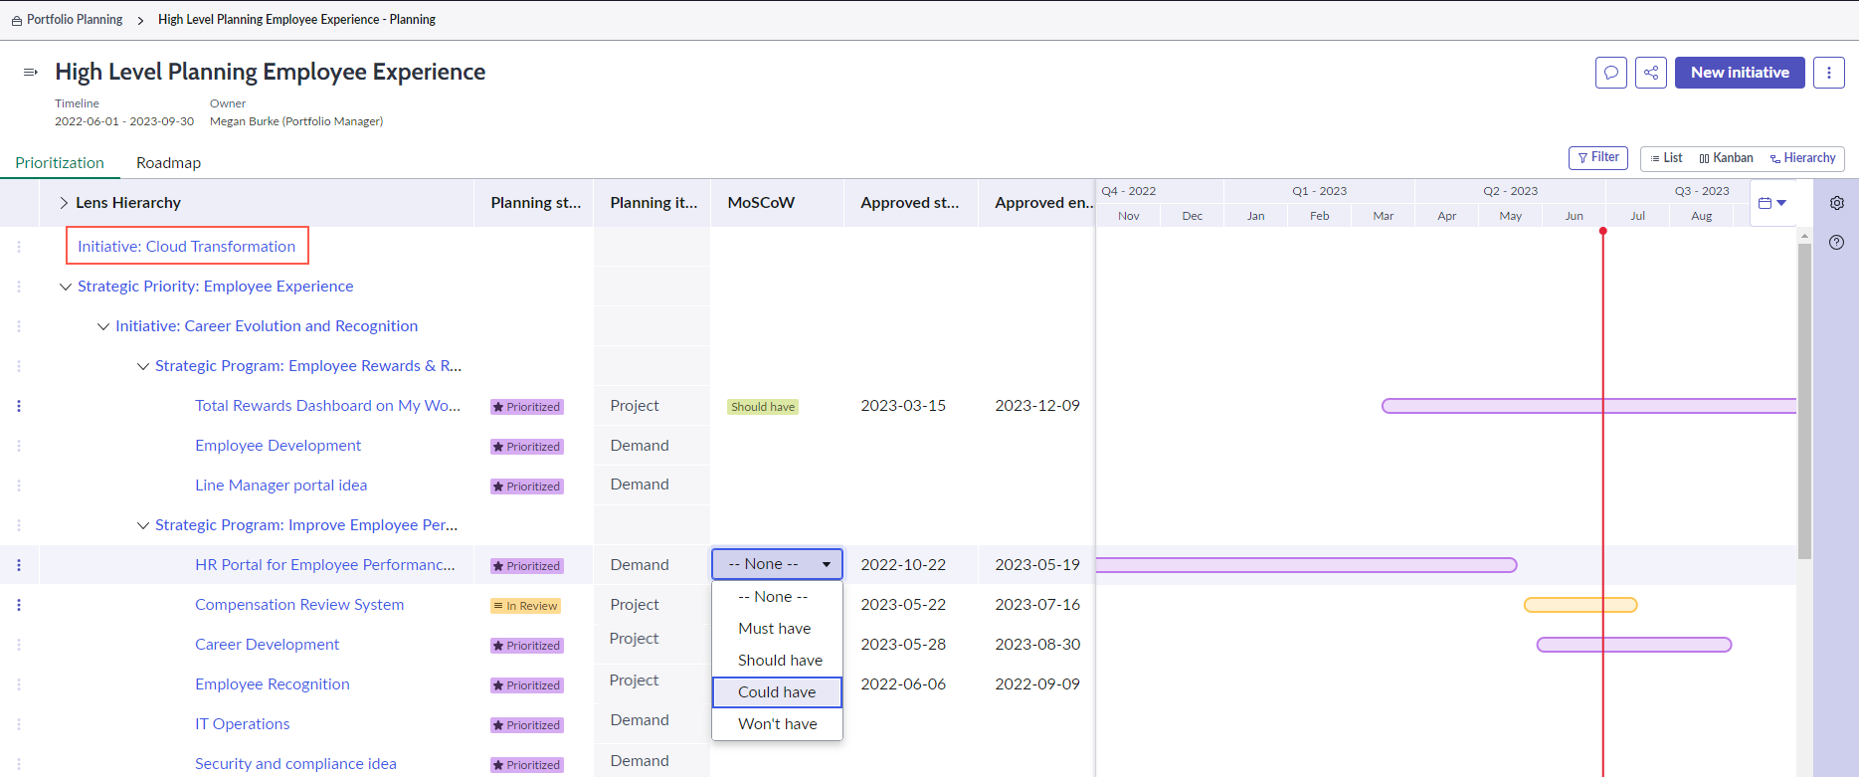Click the vertical scrollbar of the Gantt
Image resolution: width=1859 pixels, height=777 pixels.
pos(1804,401)
